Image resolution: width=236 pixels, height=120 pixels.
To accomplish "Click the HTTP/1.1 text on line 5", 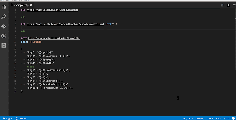I will point(112,24).
